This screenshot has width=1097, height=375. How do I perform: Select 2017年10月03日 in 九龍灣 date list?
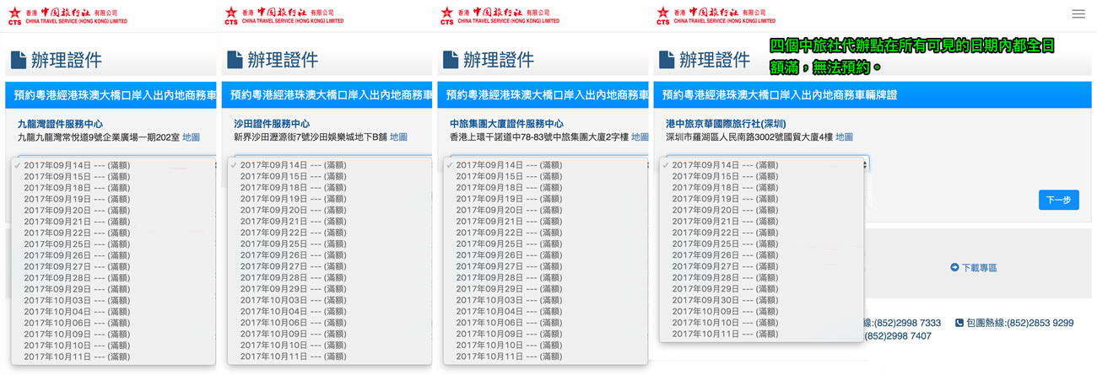114,301
